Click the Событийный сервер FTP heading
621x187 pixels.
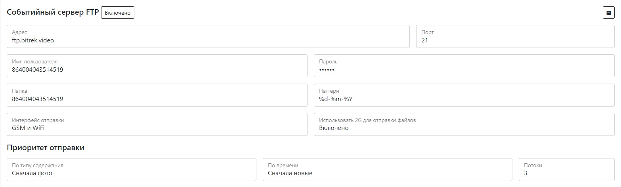(53, 12)
